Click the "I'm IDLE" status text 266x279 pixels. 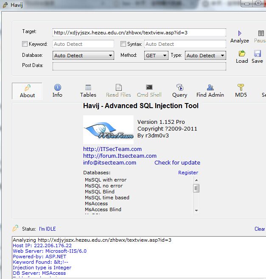pos(48,229)
